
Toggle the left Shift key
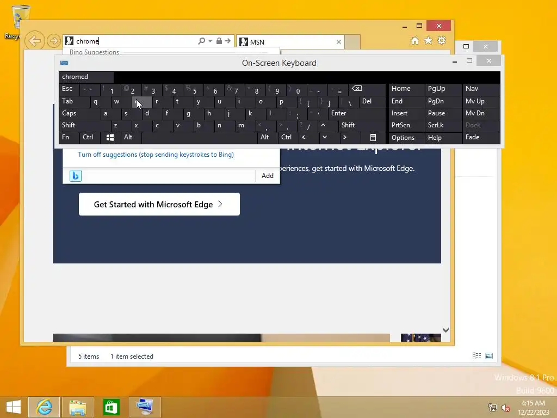click(x=85, y=125)
